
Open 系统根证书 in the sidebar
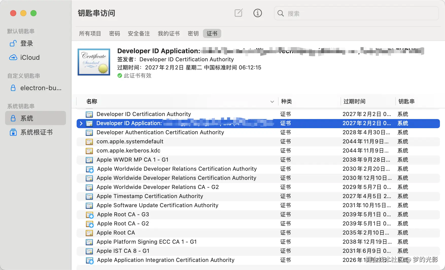[36, 132]
